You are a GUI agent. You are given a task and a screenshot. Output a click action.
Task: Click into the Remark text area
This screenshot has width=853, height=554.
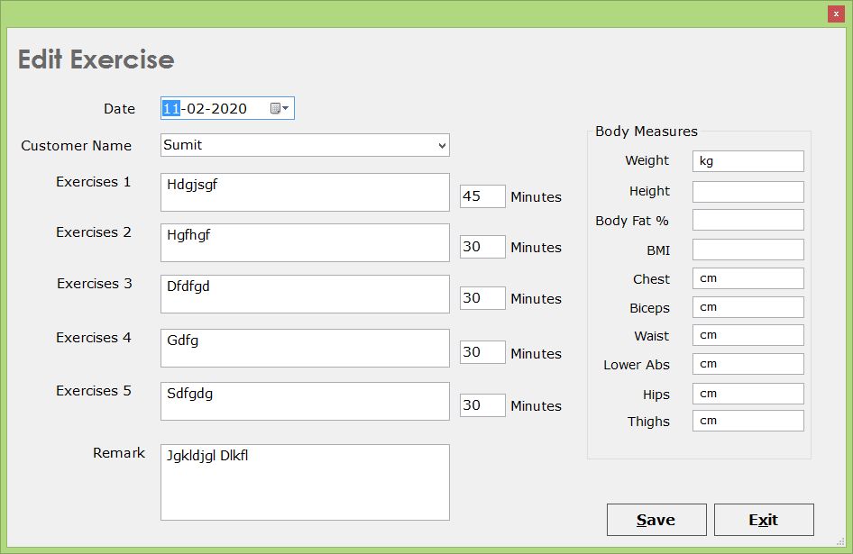[x=305, y=482]
